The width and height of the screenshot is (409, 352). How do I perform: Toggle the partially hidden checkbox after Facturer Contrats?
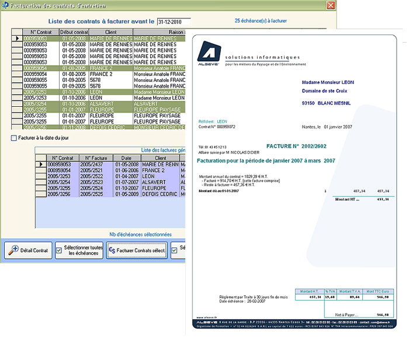[x=174, y=250]
